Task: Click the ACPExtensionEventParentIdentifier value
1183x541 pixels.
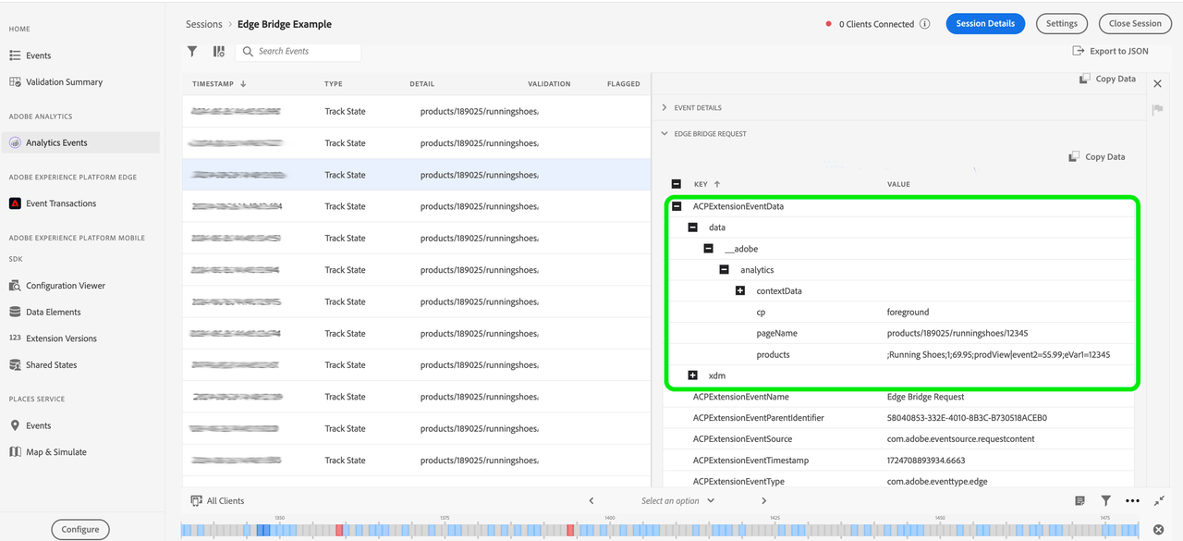Action: click(967, 418)
